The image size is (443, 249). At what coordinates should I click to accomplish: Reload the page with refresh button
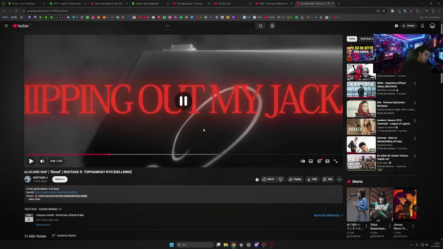pyautogui.click(x=16, y=11)
